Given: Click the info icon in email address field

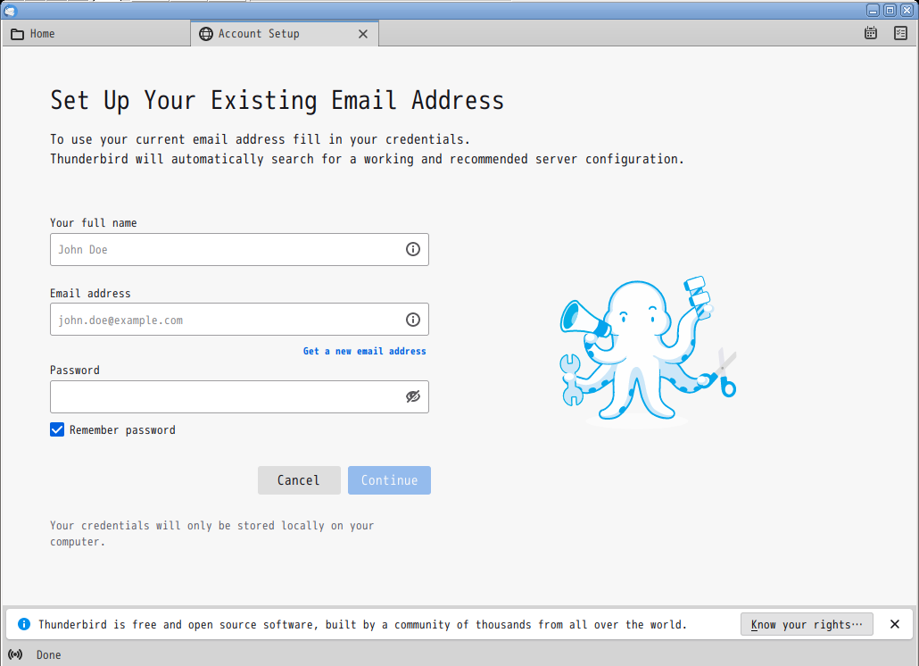Looking at the screenshot, I should 413,320.
